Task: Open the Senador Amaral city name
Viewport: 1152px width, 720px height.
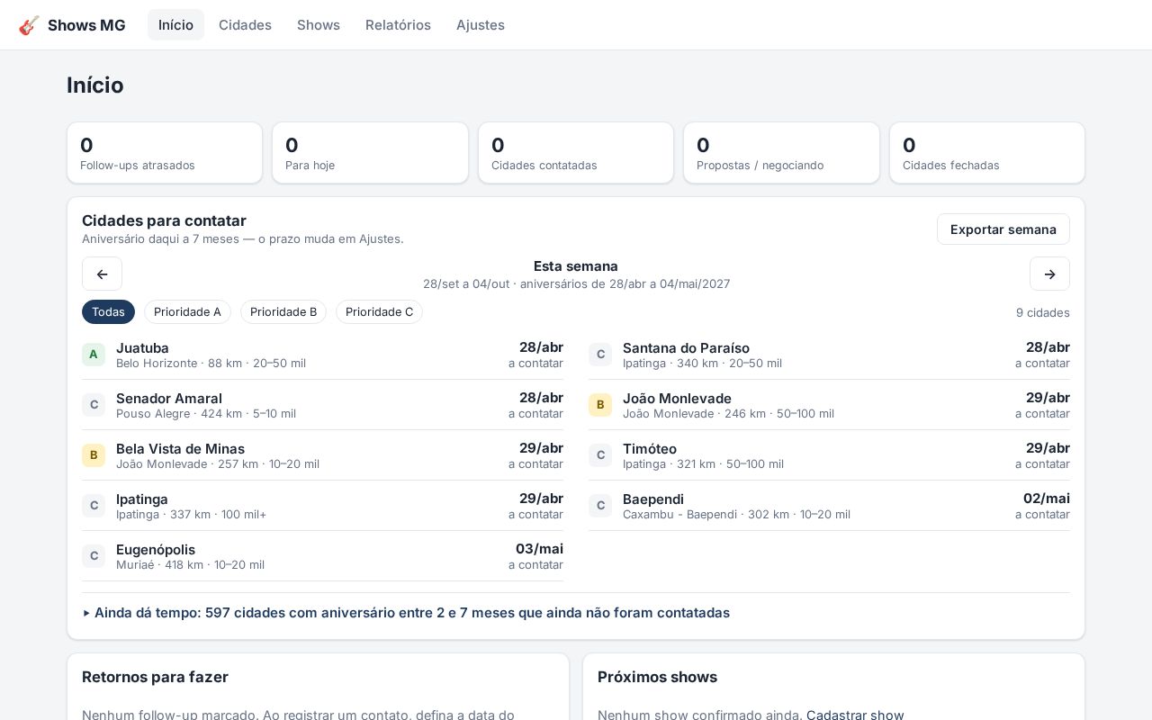Action: click(x=169, y=398)
